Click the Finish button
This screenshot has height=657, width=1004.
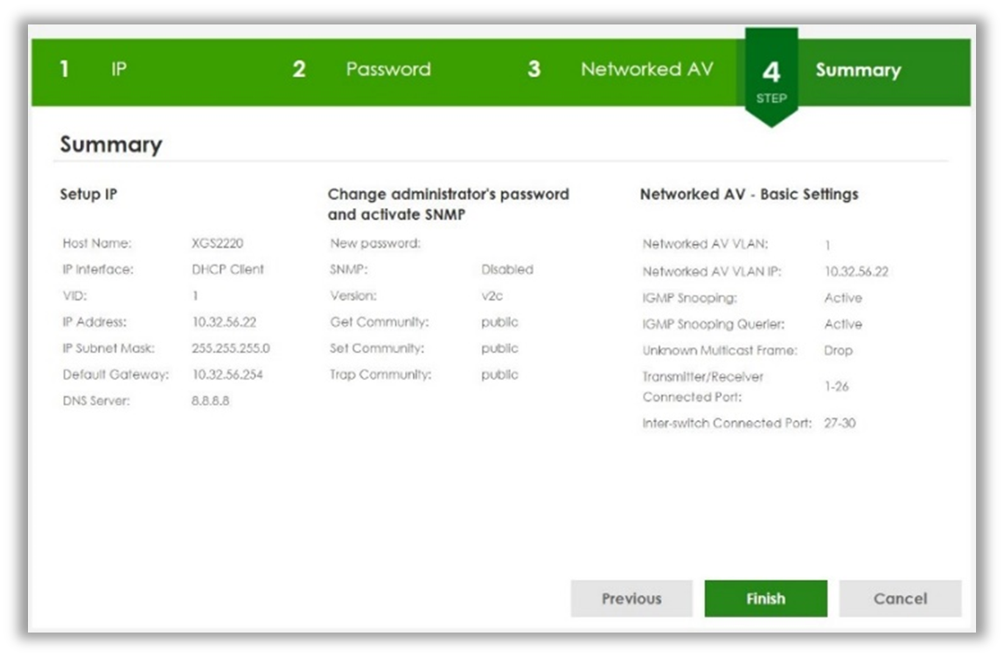point(766,599)
